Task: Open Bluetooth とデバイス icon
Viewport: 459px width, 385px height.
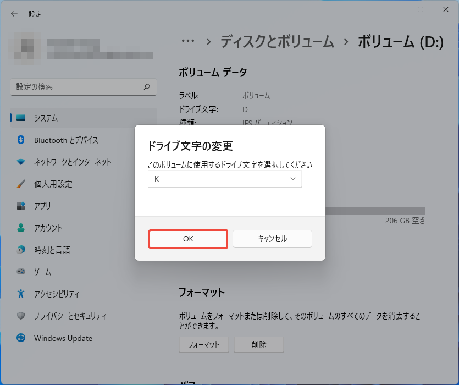Action: click(x=21, y=140)
